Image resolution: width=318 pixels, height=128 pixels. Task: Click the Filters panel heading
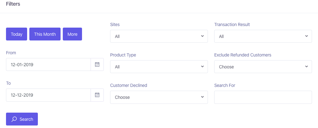(13, 4)
